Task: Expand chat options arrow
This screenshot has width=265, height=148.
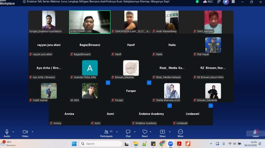Action: click(x=135, y=132)
